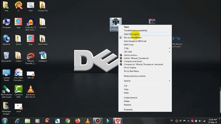Image resolution: width=221 pixels, height=124 pixels.
Task: Select the Fixer desktop icon
Action: (x=31, y=6)
